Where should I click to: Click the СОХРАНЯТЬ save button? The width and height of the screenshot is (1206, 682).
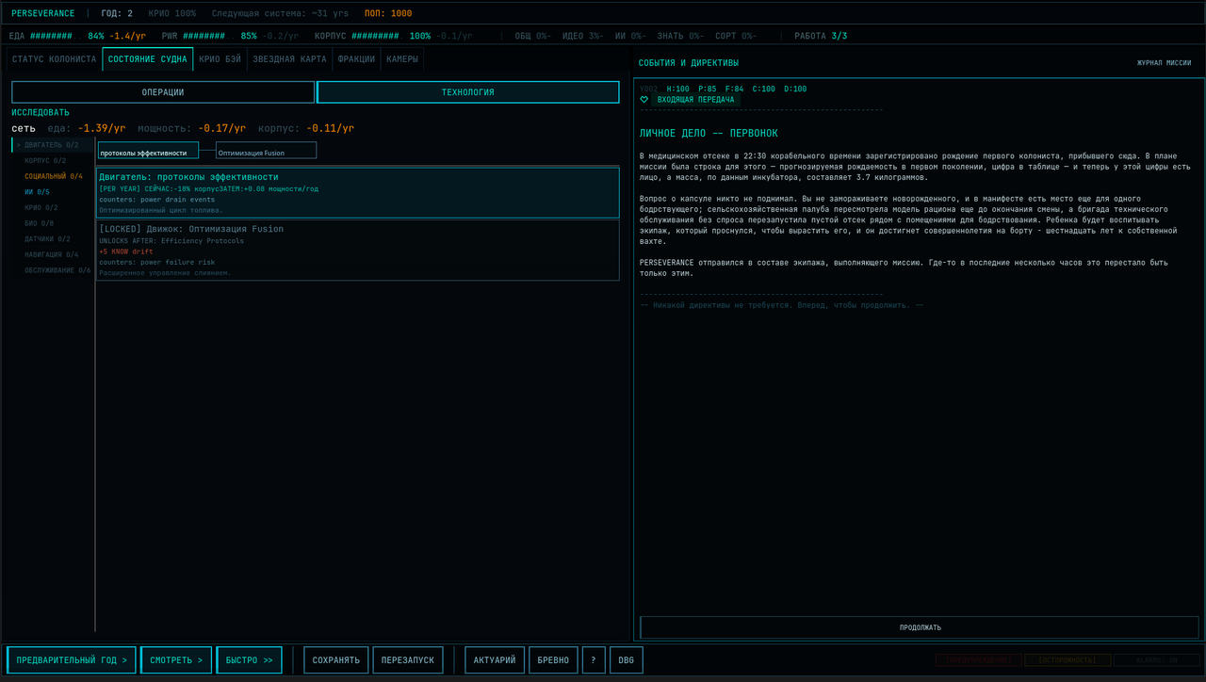[336, 660]
